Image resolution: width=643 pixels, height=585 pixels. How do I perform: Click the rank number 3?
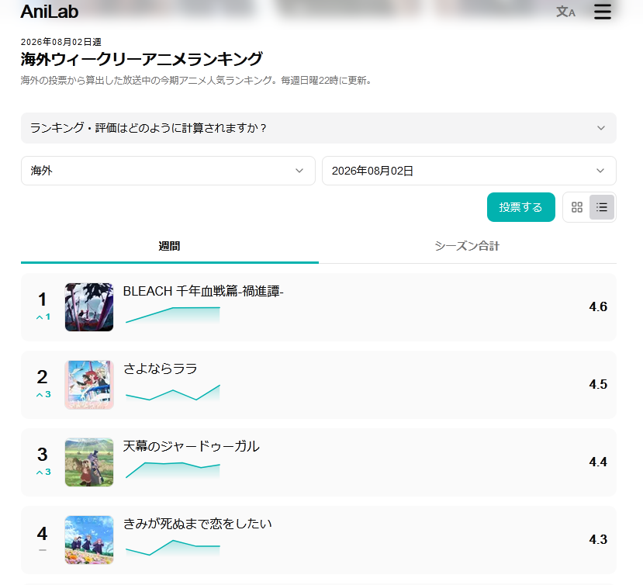42,455
